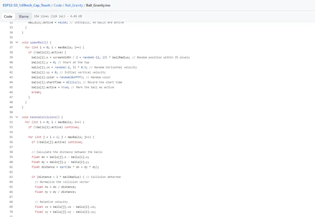
Task: Click the Ball_Gravity.ino file name in the breadcrumb
Action: coord(98,5)
